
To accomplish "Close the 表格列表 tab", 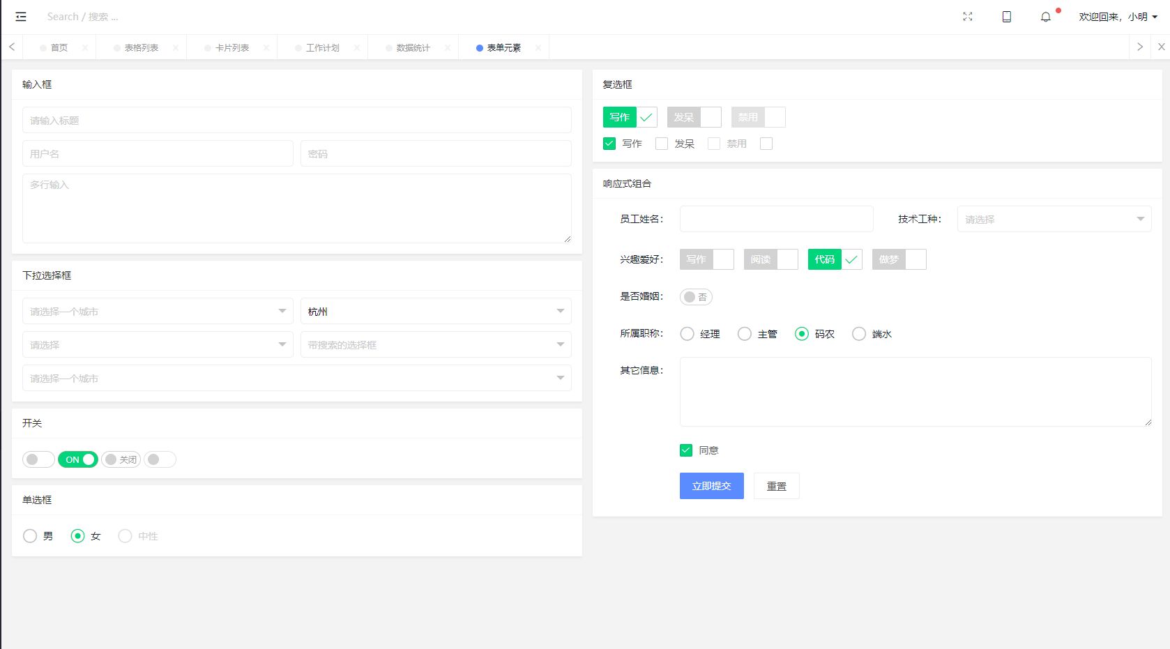I will [176, 47].
